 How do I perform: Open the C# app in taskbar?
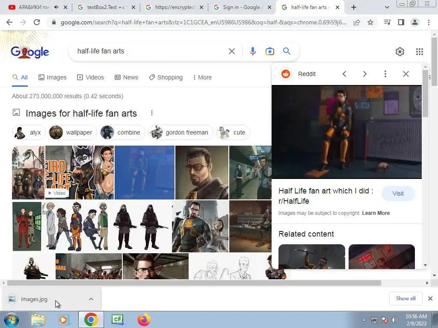click(x=118, y=319)
